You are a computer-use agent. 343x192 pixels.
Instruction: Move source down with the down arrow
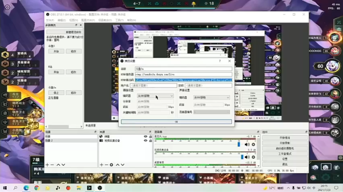point(123,165)
